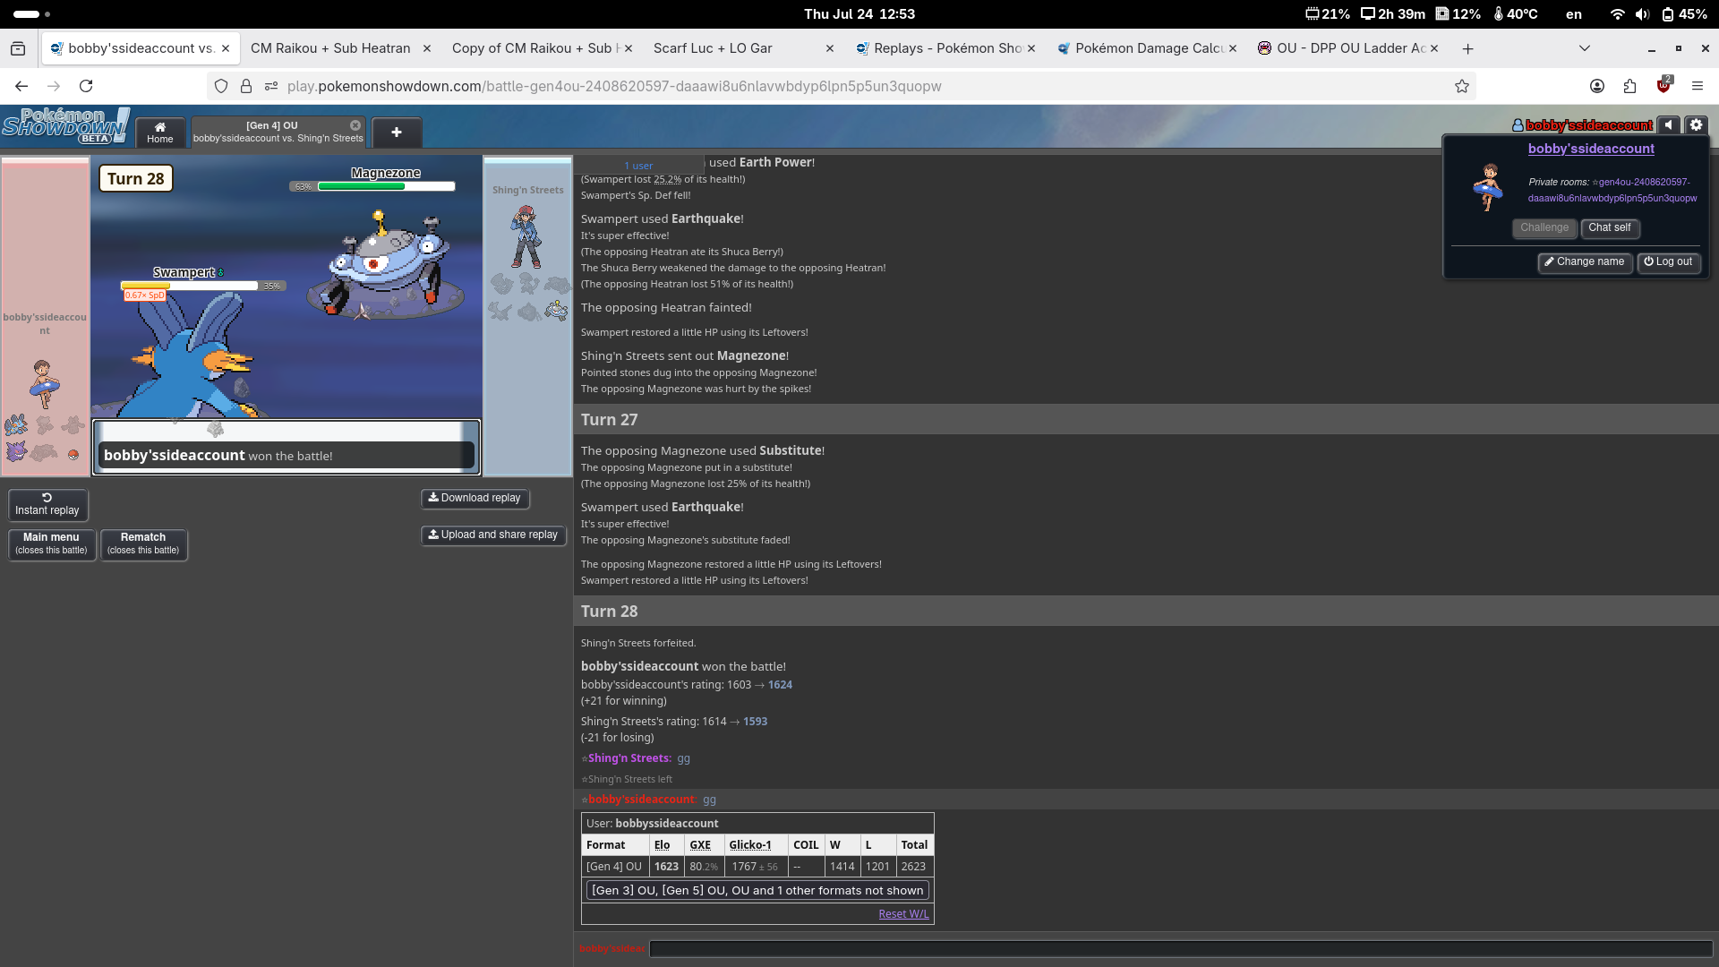Log out of the account
Viewport: 1719px width, 967px height.
[x=1668, y=261]
